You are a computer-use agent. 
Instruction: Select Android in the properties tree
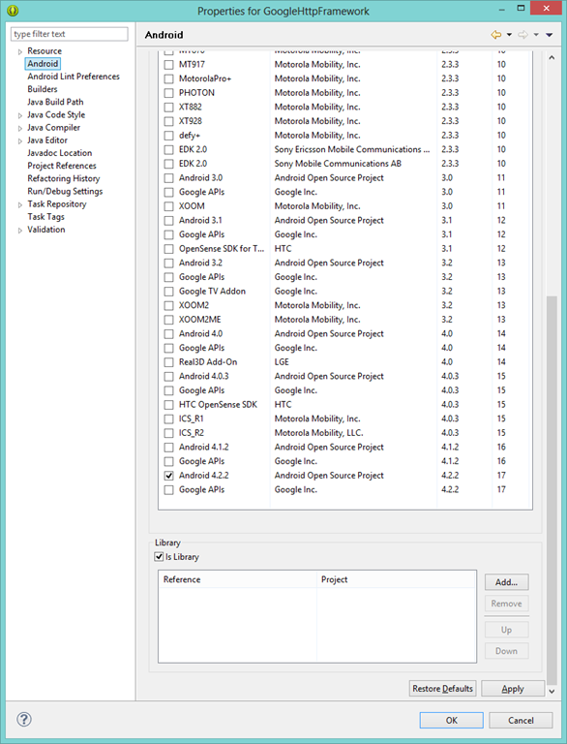[x=43, y=64]
